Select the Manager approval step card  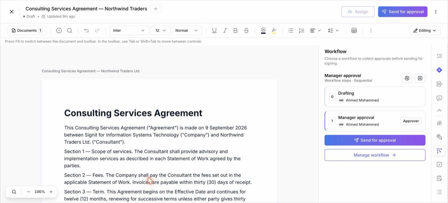coord(375,121)
